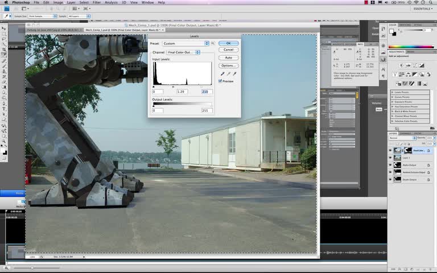This screenshot has height=273, width=437.
Task: Open the Sample All Layers dropdown
Action: click(x=79, y=16)
